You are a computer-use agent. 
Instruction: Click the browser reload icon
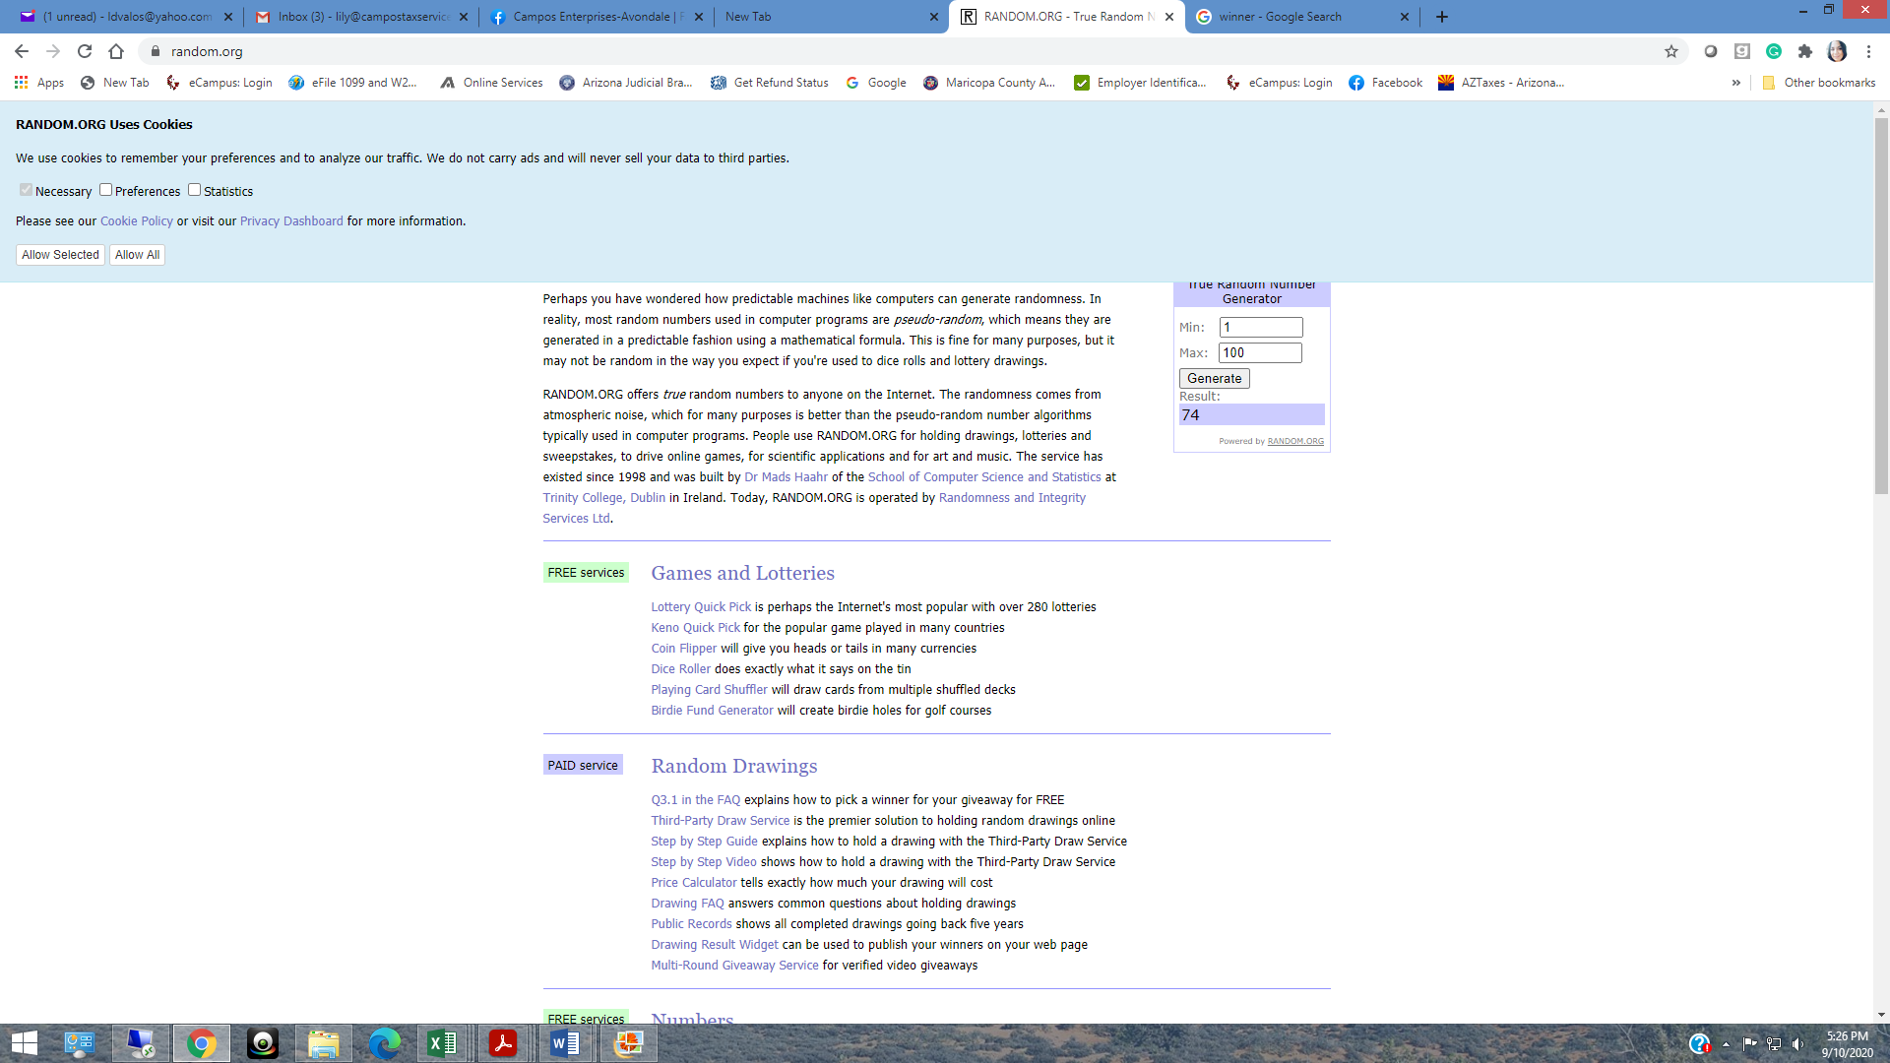point(85,51)
